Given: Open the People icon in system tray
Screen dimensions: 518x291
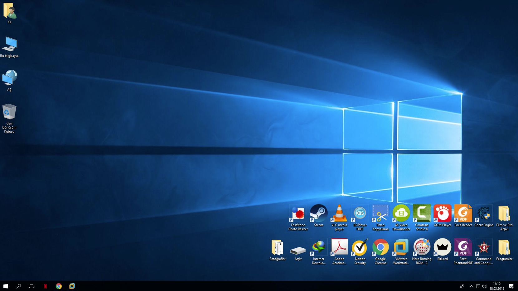Looking at the screenshot, I should 462,286.
